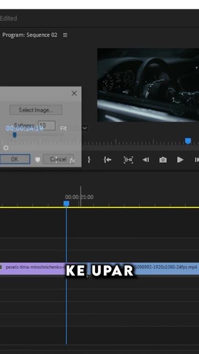Image resolution: width=199 pixels, height=354 pixels.
Task: Confirm the dialog with OK
Action: pyautogui.click(x=15, y=159)
